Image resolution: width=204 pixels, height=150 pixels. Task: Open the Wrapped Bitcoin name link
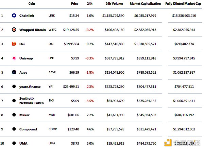pos(32,30)
